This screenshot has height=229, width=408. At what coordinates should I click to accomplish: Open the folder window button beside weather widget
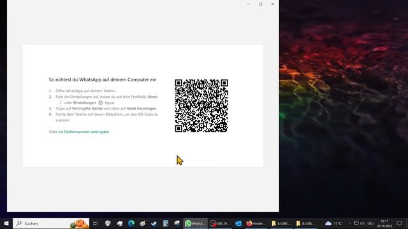[305, 223]
